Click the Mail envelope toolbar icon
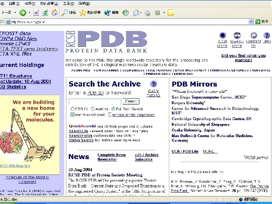The width and height of the screenshot is (272, 204). [x=136, y=13]
